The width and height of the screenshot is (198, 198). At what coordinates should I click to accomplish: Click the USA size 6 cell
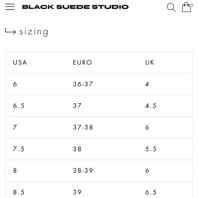[x=15, y=84]
